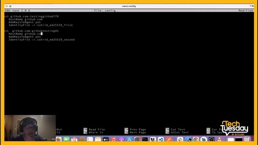Click first 'AddKeysToAgent yes' line

pos(25,22)
